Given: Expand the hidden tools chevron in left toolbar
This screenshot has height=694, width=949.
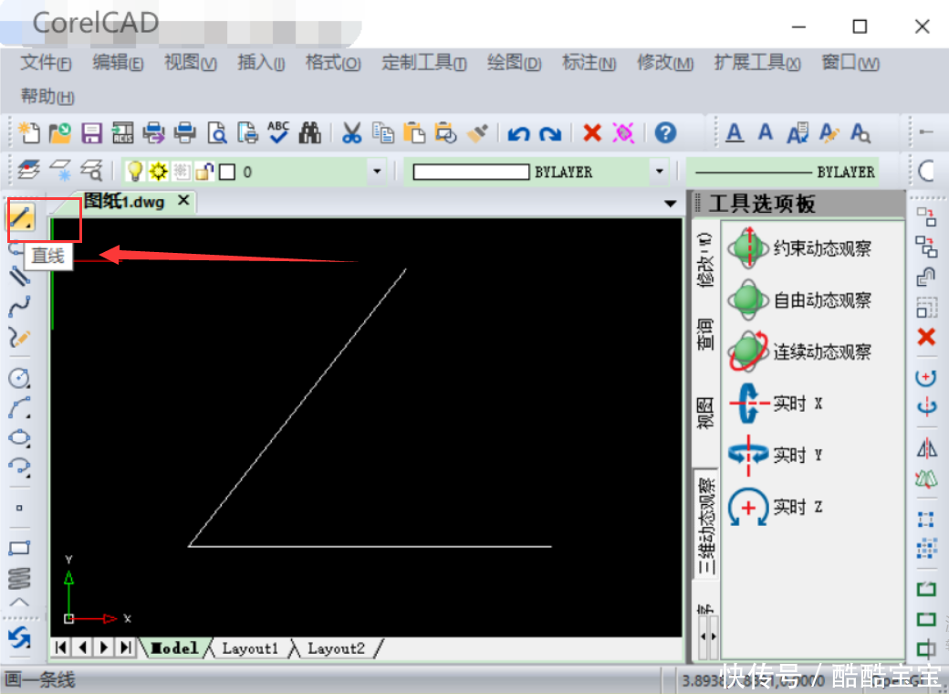Looking at the screenshot, I should point(19,602).
